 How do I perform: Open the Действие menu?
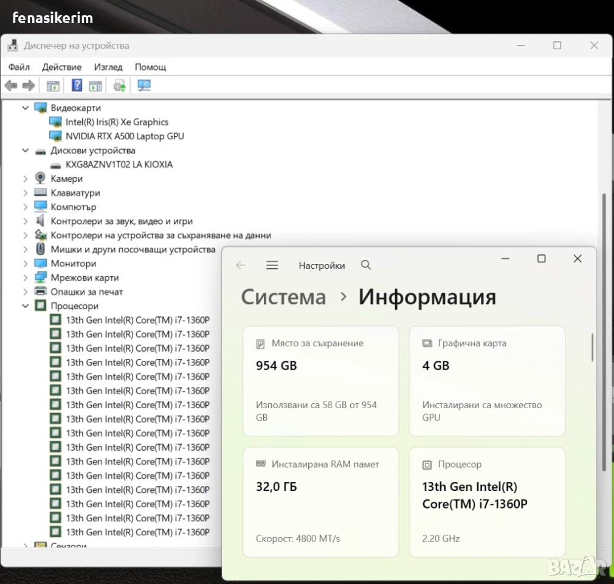click(61, 67)
